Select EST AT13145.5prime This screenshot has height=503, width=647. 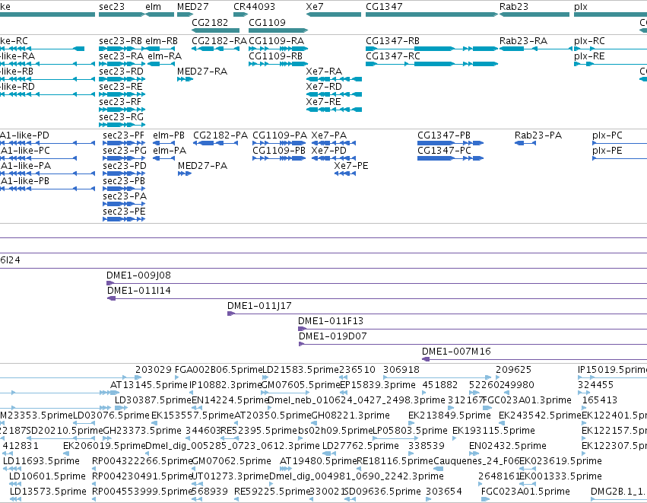(148, 385)
